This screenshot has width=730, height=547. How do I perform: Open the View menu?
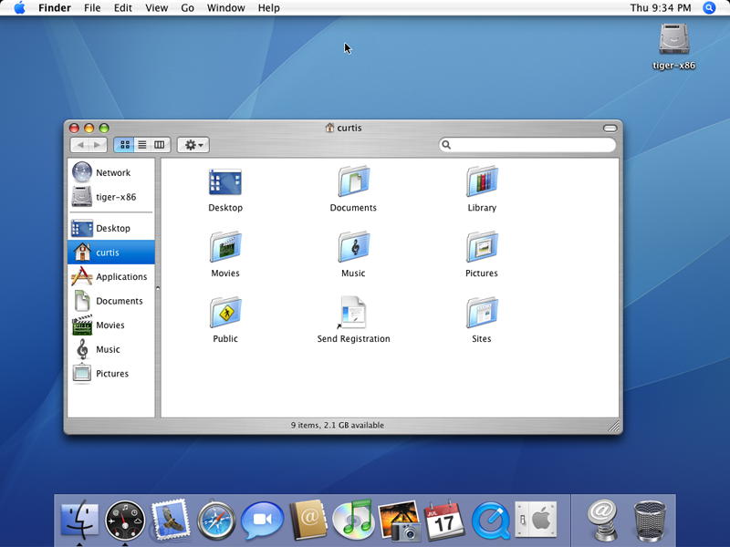[x=157, y=8]
